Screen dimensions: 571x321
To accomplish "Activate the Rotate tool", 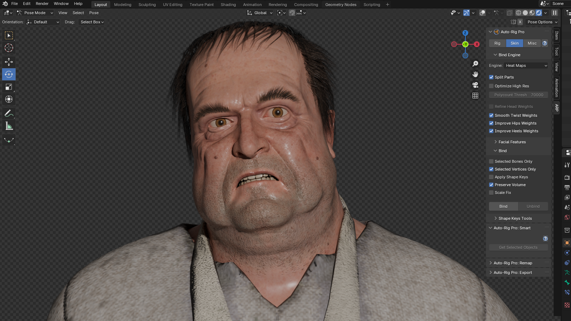I will (9, 74).
